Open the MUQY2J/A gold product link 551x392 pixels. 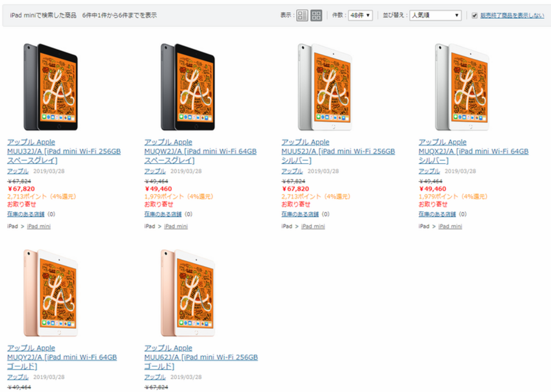[x=61, y=357]
